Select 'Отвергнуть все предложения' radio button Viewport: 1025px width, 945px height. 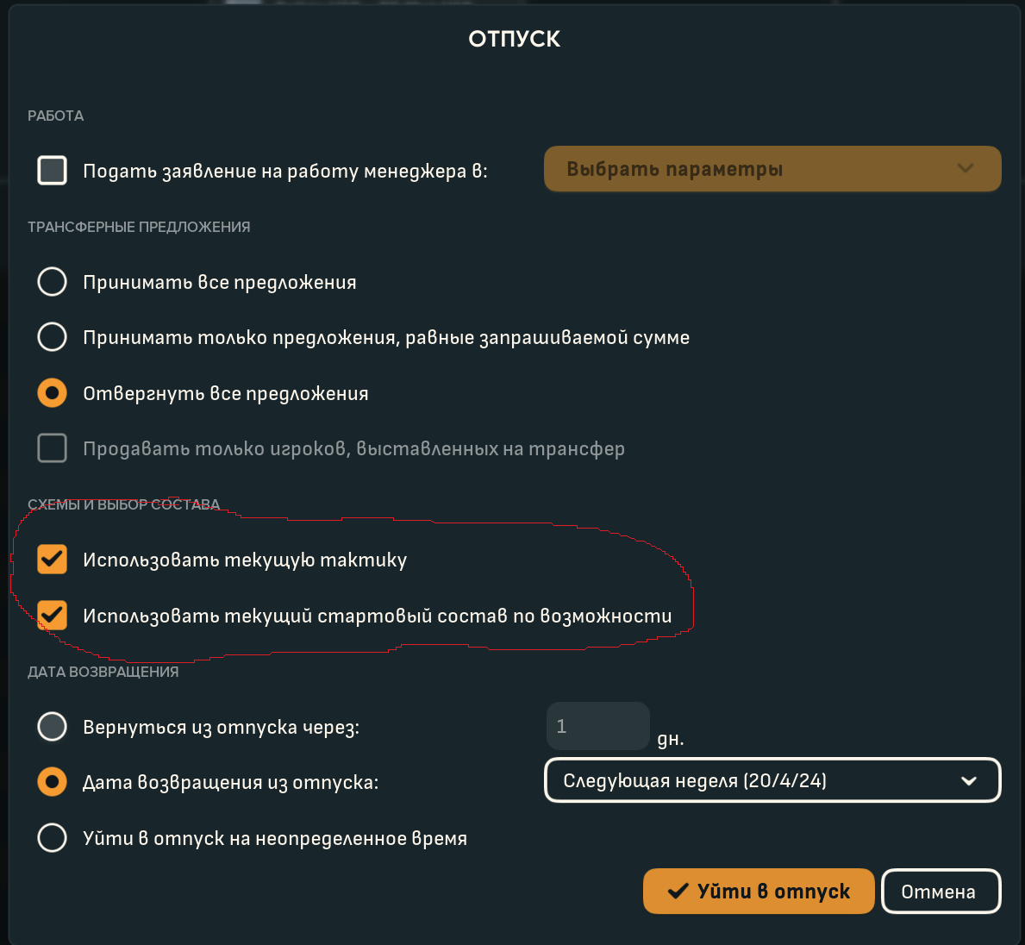tap(53, 393)
